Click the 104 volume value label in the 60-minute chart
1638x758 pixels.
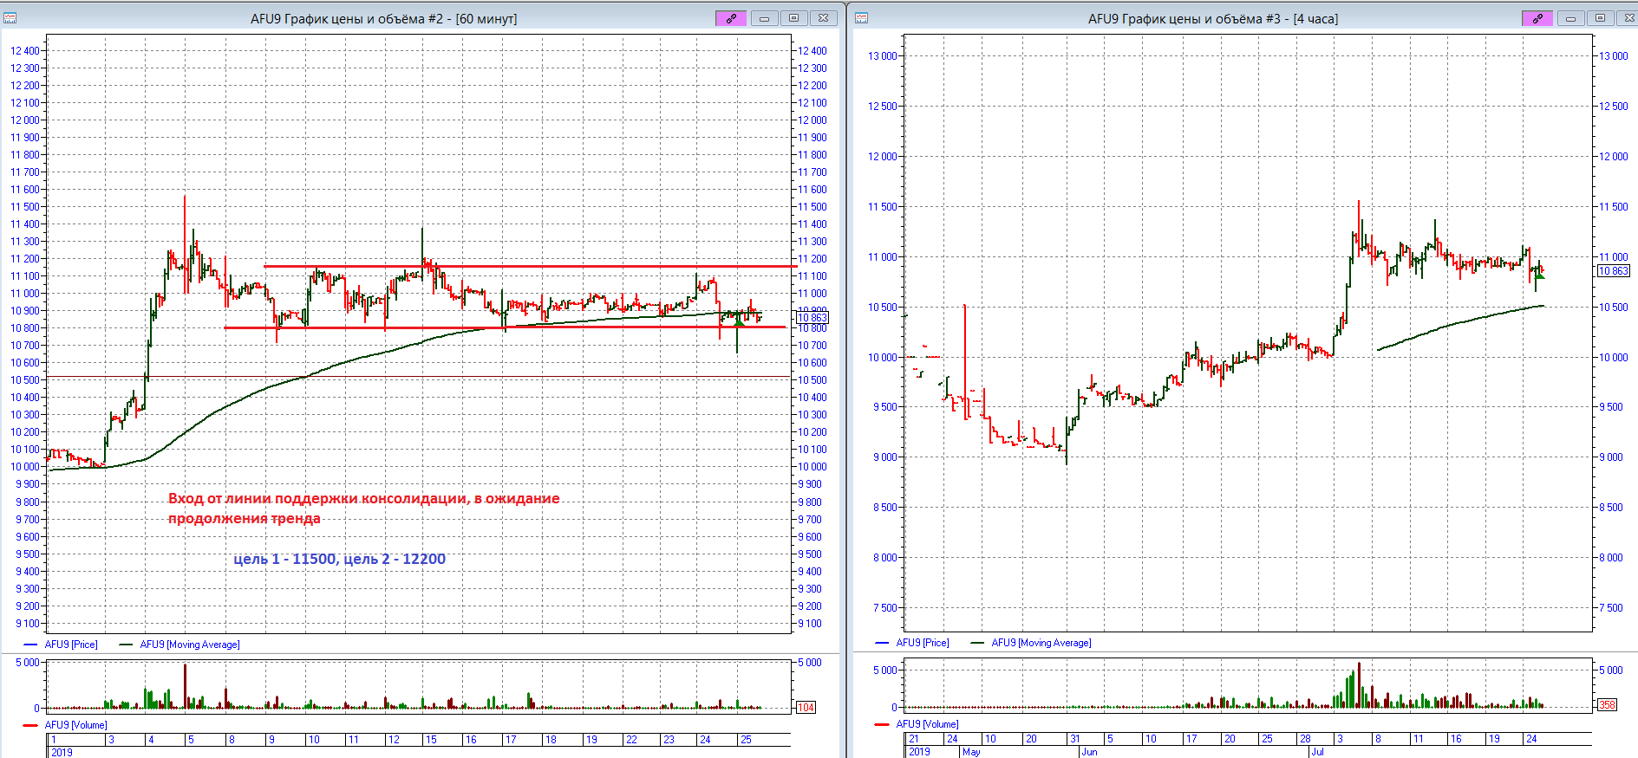coord(806,708)
